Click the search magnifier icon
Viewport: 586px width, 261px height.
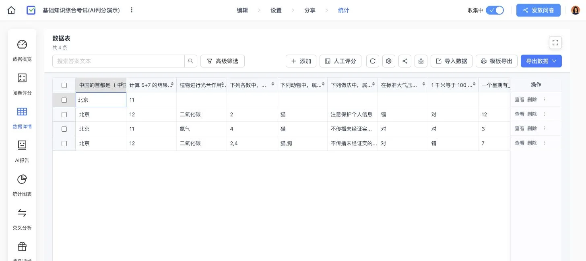(x=191, y=61)
